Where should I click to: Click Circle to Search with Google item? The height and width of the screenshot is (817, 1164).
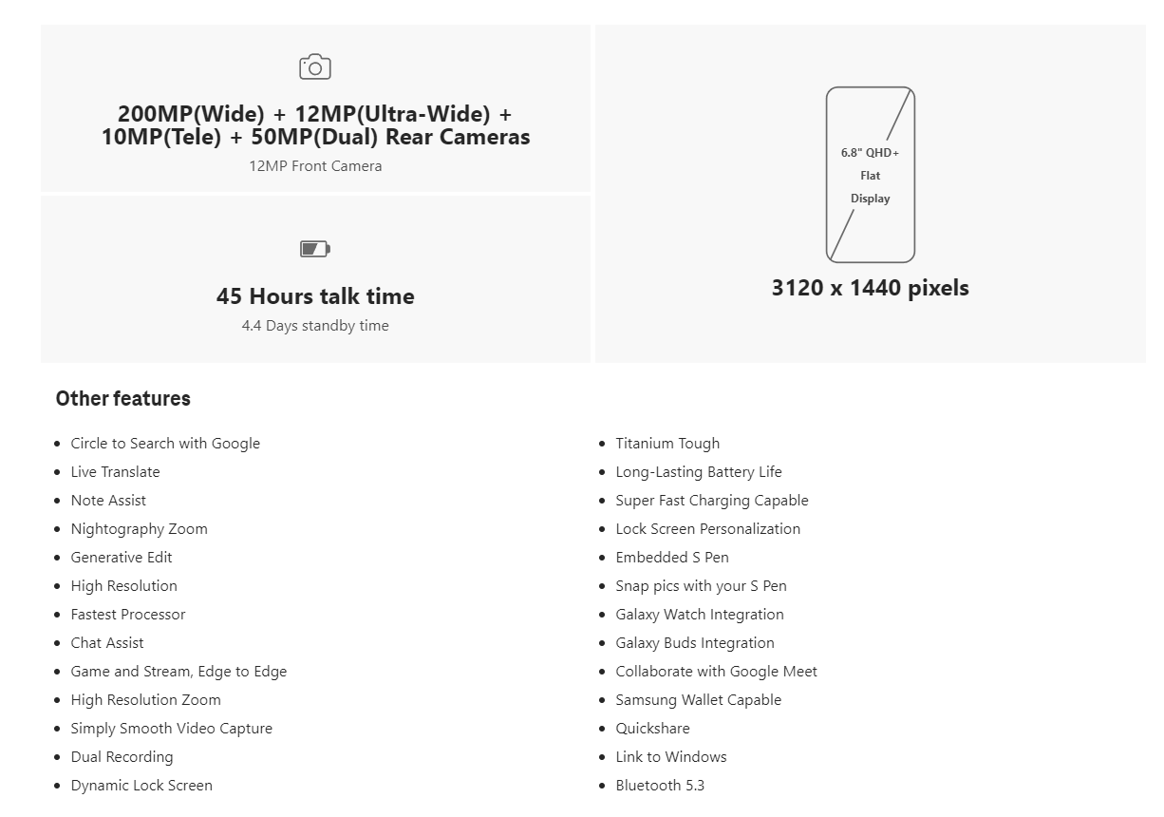[165, 444]
